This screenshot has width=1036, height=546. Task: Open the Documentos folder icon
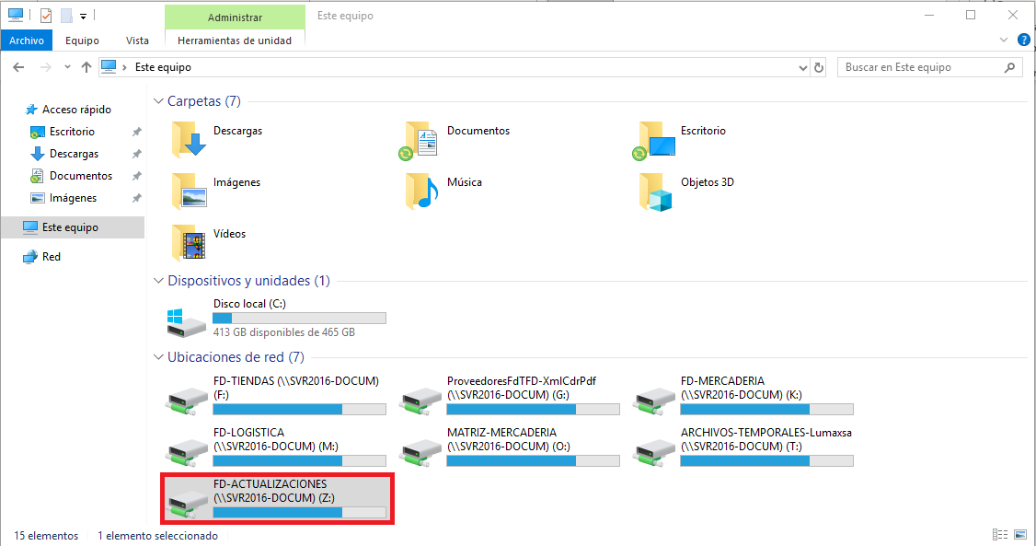point(419,141)
